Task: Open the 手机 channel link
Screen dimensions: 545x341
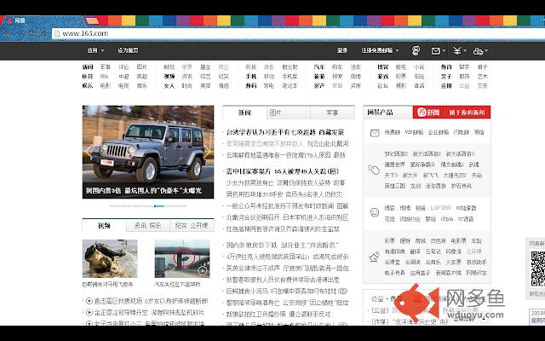Action: [251, 76]
